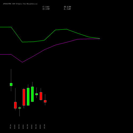133x133 pixels.
Task: Click the red candlestick for 01 Feb
Action: pyautogui.click(x=15, y=105)
